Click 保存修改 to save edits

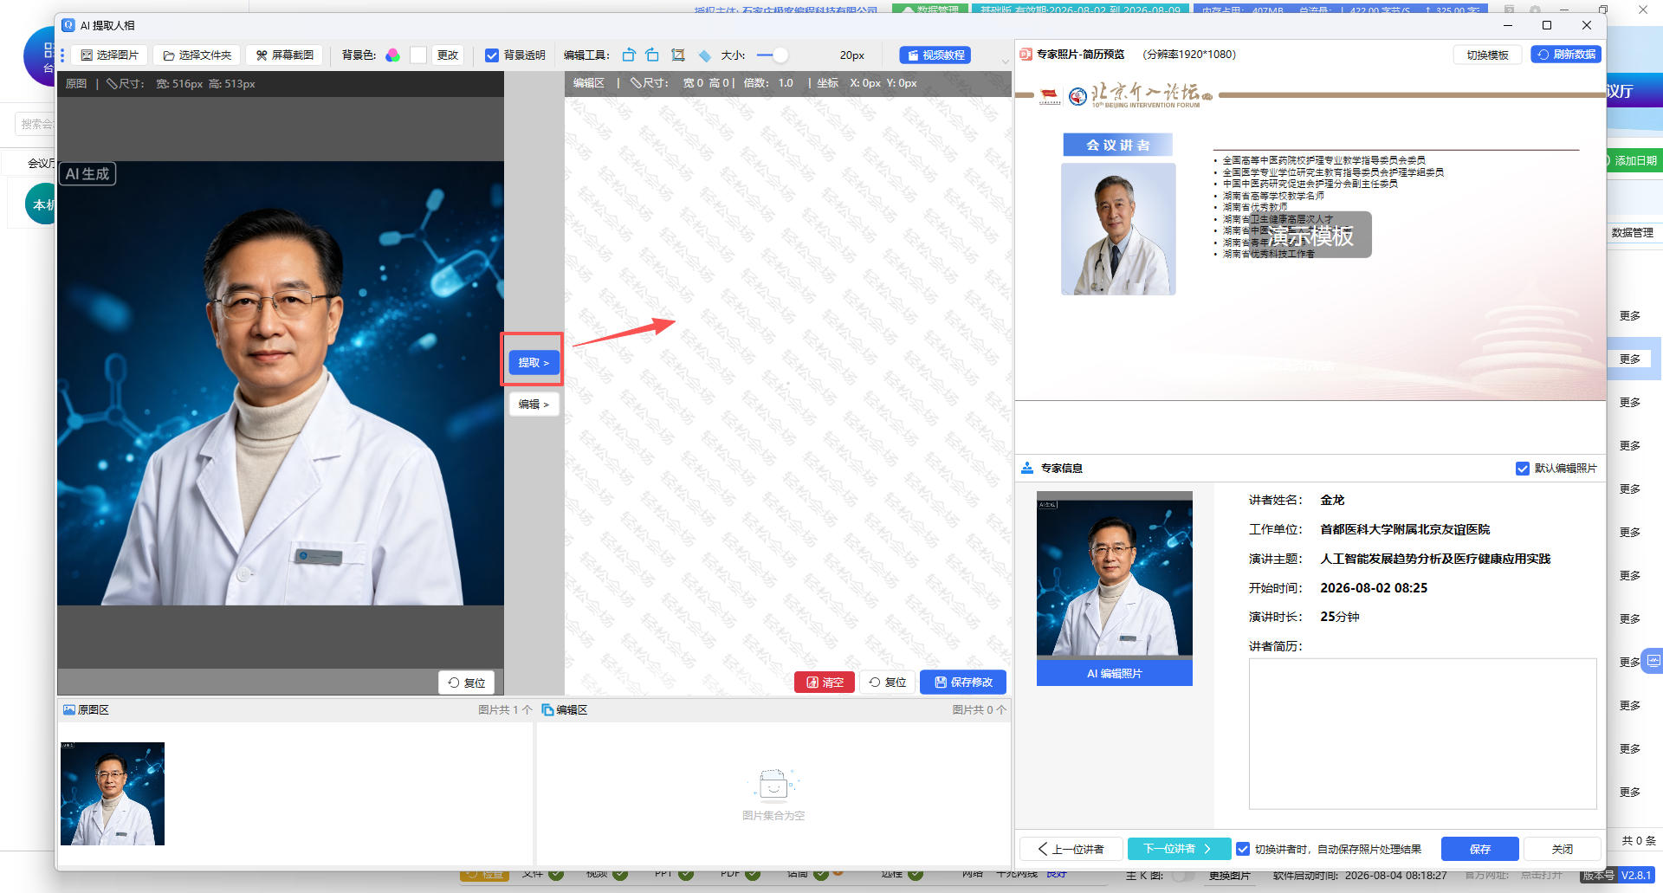963,683
